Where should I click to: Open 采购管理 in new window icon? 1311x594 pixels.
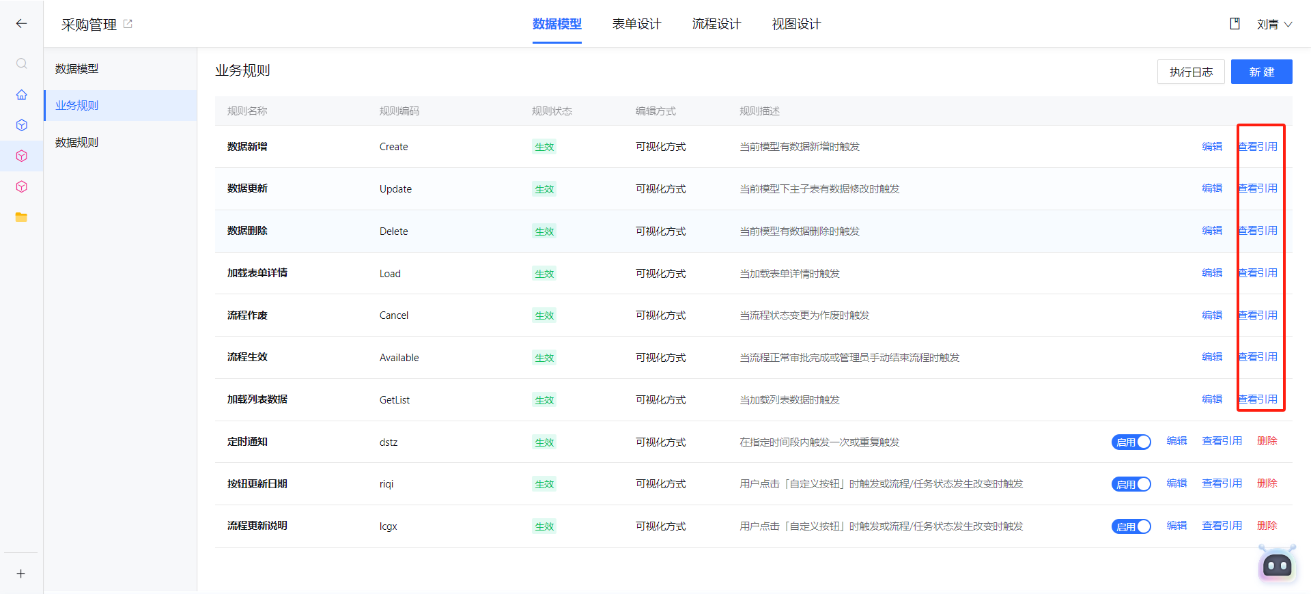point(128,24)
